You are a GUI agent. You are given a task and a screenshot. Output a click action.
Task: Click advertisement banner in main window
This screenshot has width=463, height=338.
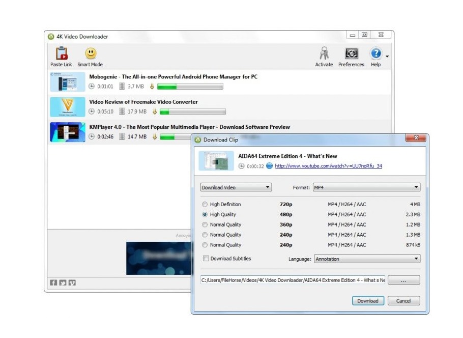(x=159, y=258)
